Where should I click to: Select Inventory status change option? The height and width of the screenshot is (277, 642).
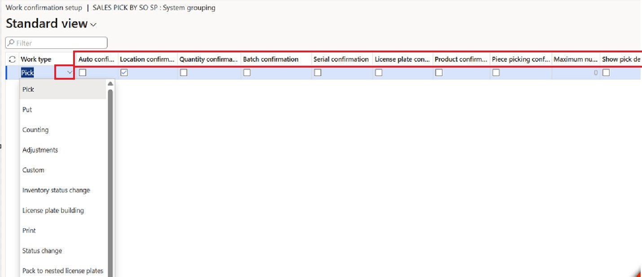(56, 190)
